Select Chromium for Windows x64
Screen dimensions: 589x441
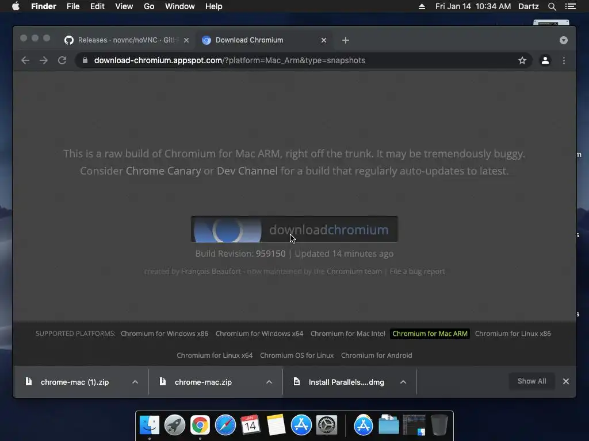259,334
